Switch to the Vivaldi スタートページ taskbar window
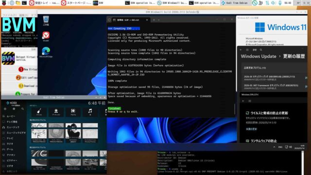Image resolution: width=311 pixels, height=175 pixels. click(x=76, y=3)
